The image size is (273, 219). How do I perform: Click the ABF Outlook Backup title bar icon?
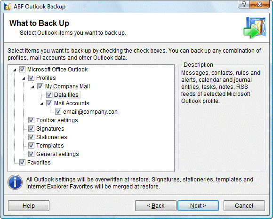[8, 7]
